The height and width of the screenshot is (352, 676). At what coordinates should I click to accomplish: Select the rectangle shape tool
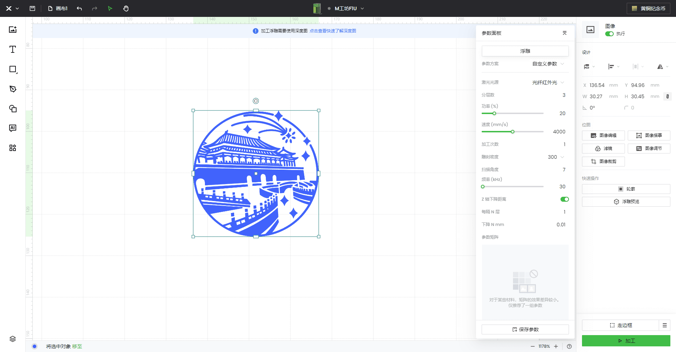13,69
